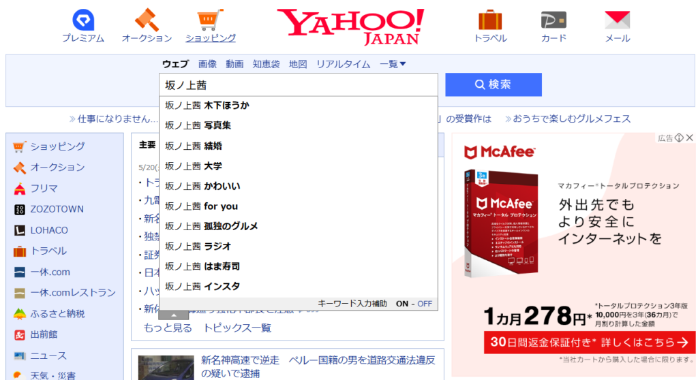Choose suggestion 坂ノ上茜 木下ほうか
Viewport: 698px width, 380px height.
click(x=299, y=106)
